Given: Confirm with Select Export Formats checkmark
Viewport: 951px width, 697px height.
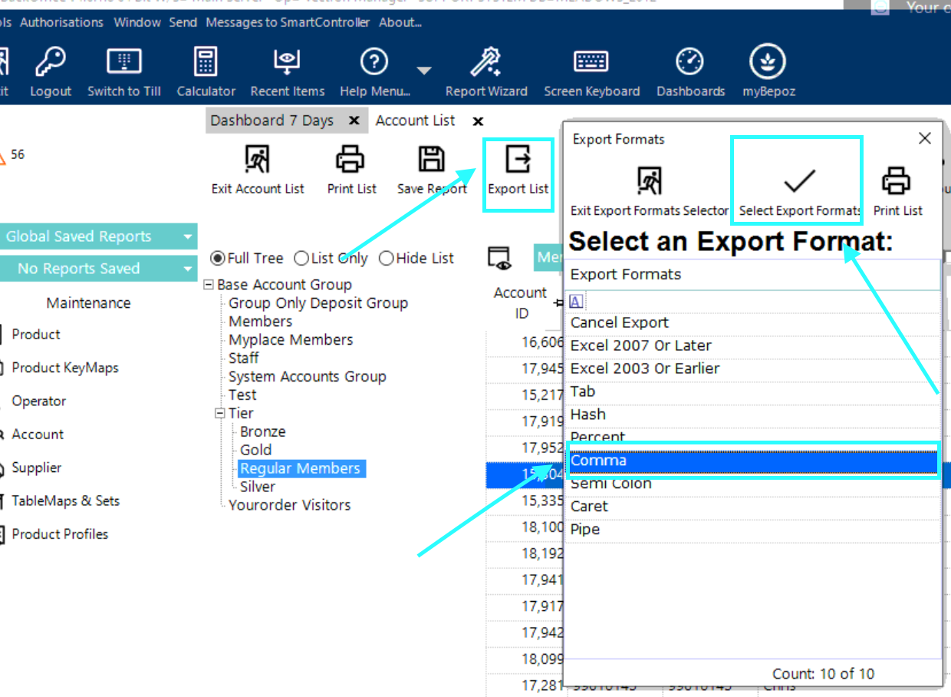Looking at the screenshot, I should (x=798, y=183).
